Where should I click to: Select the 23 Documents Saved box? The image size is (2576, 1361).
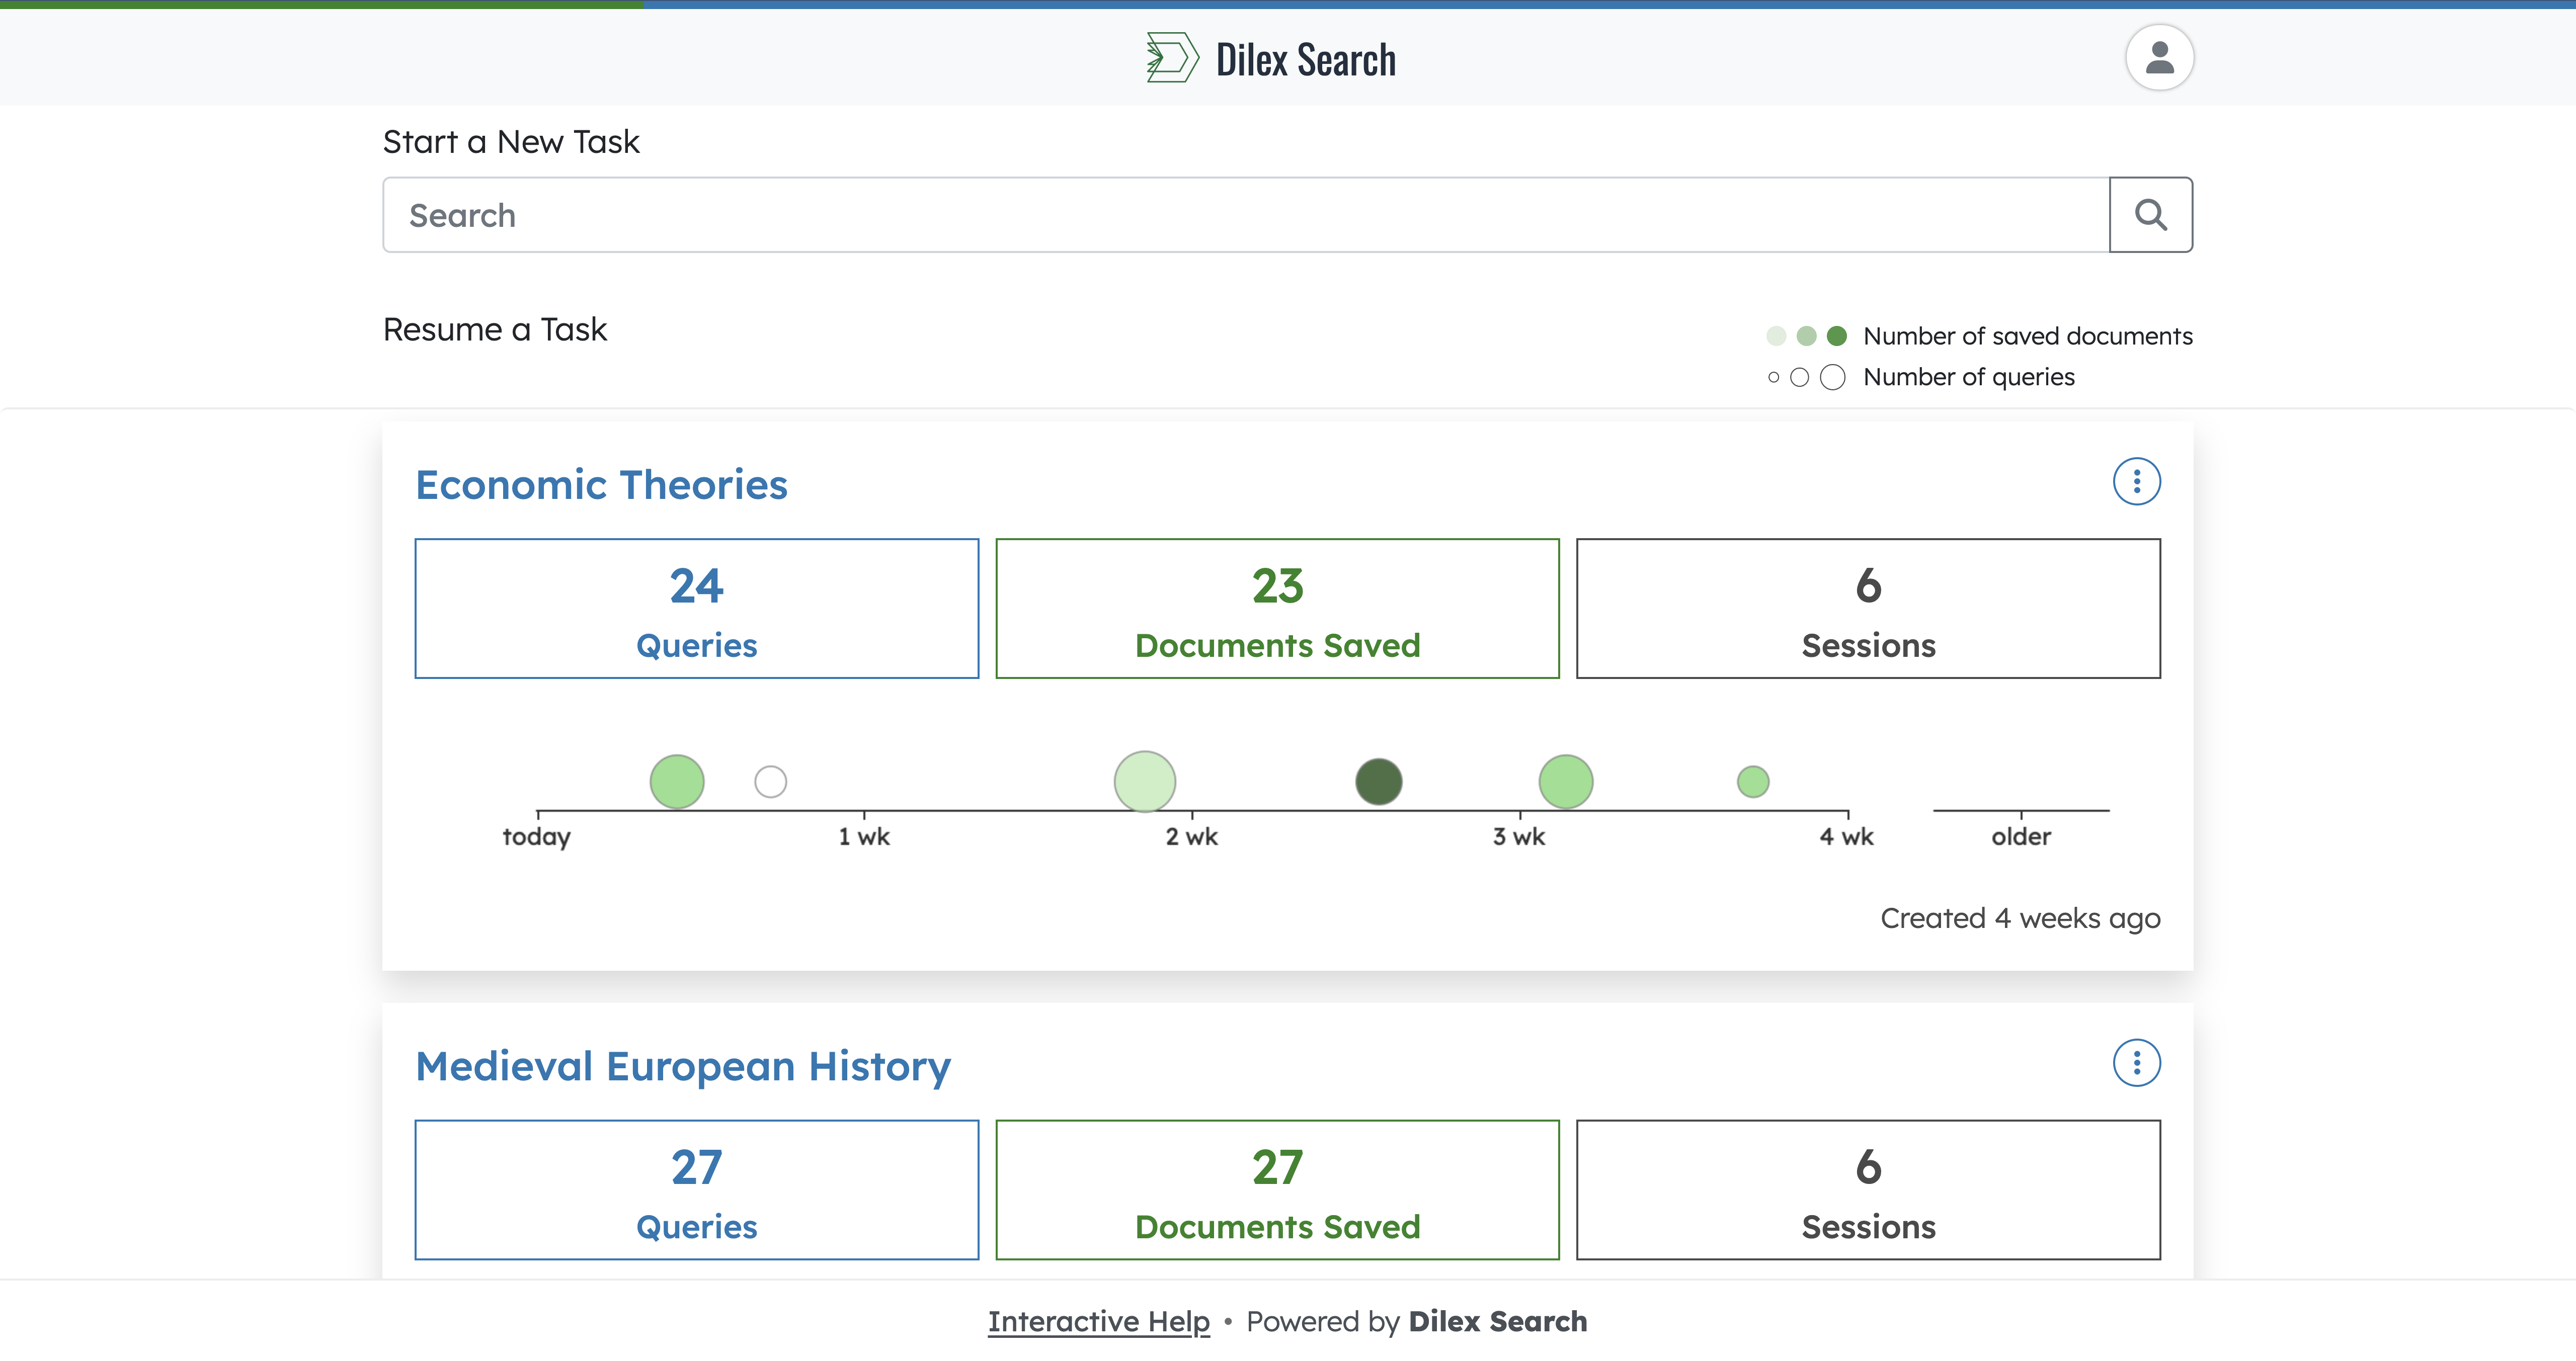[x=1277, y=609]
